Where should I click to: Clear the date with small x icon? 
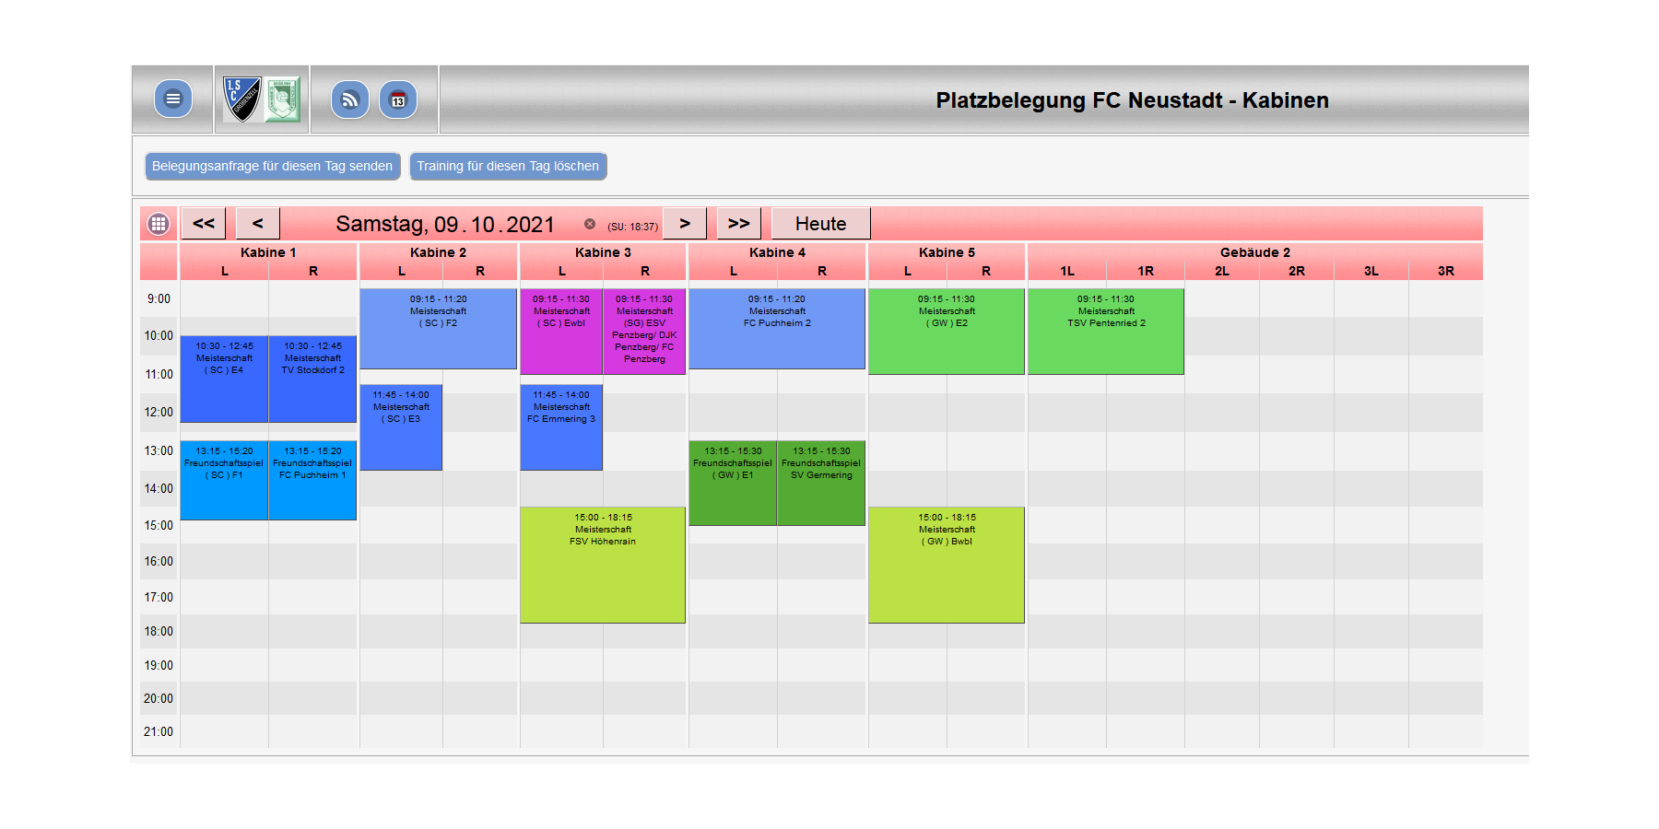point(590,224)
